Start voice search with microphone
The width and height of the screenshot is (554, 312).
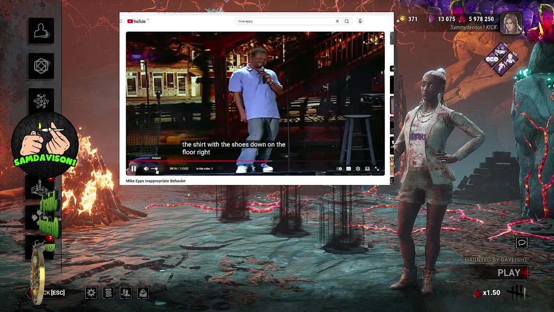(x=360, y=21)
